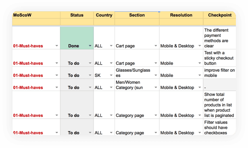
Task: Select the Section column header
Action: click(x=137, y=15)
